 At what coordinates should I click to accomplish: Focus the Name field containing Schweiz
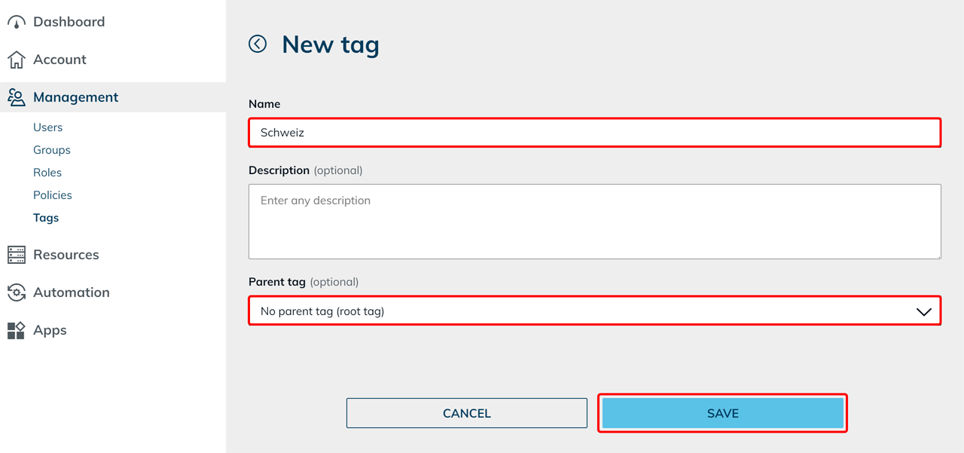tap(594, 133)
